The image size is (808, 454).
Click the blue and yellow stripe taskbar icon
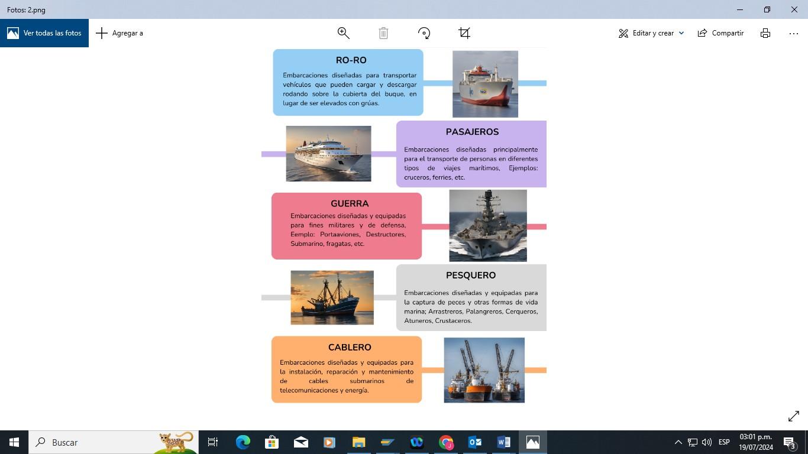(387, 442)
